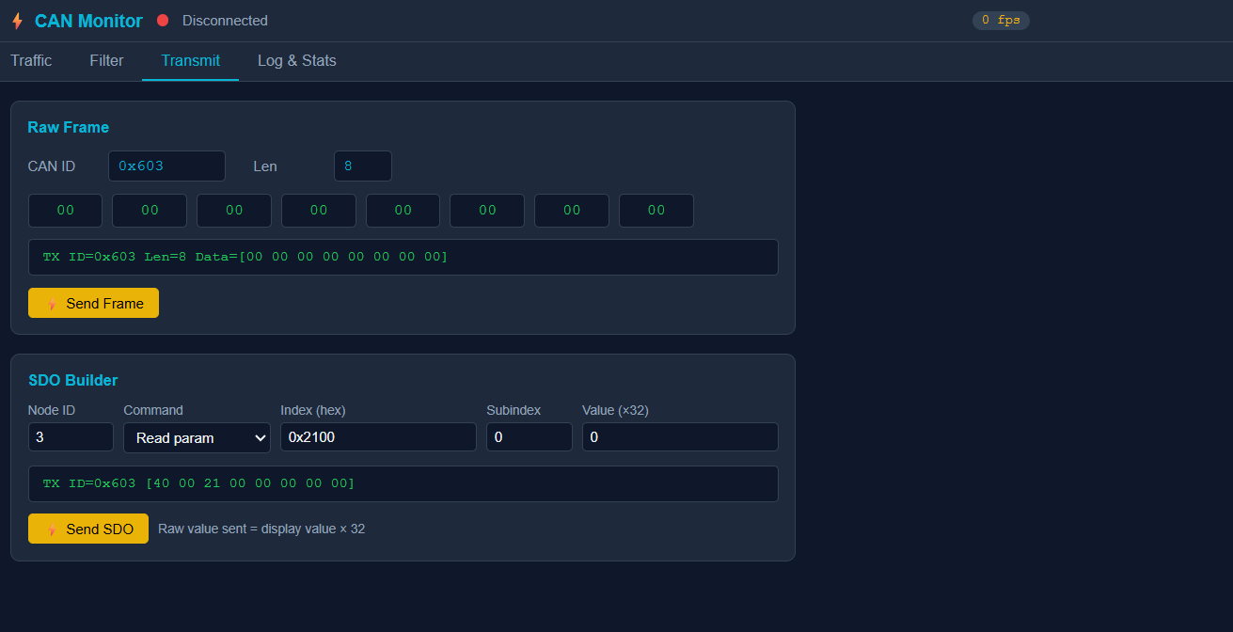Open the Traffic tab
The height and width of the screenshot is (632, 1233).
[31, 61]
